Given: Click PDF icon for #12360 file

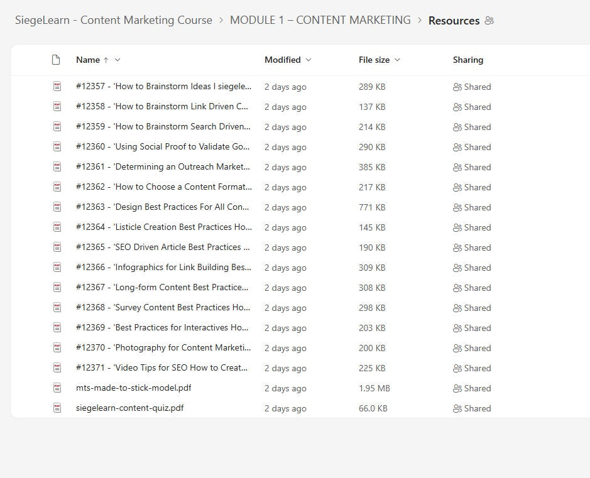Looking at the screenshot, I should 57,147.
